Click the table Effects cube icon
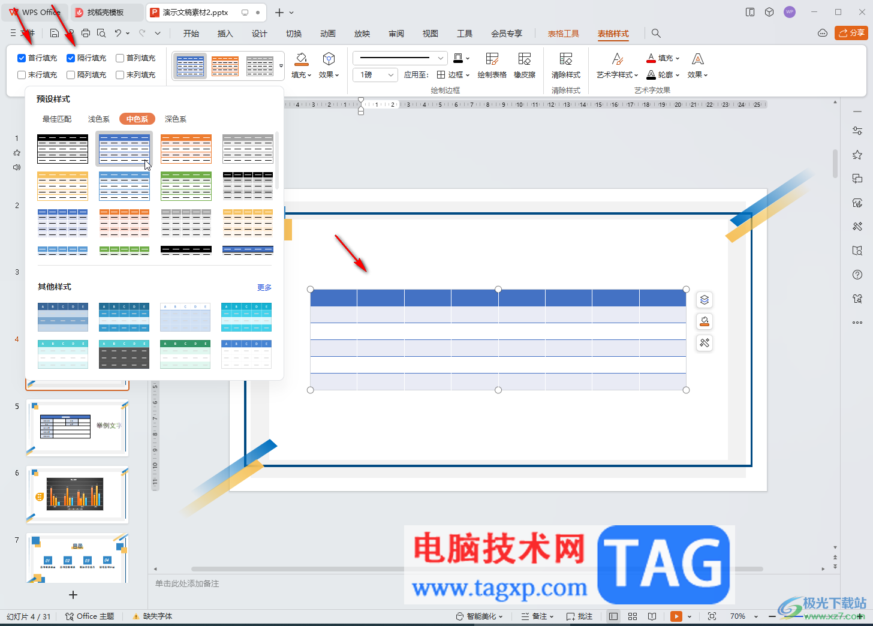873x626 pixels. (329, 59)
